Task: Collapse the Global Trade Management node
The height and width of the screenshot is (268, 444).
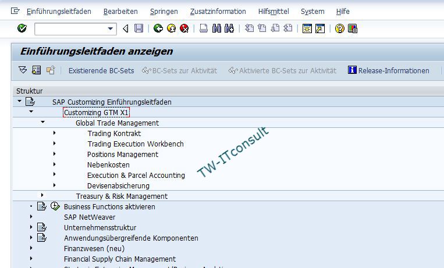Action: click(x=42, y=122)
